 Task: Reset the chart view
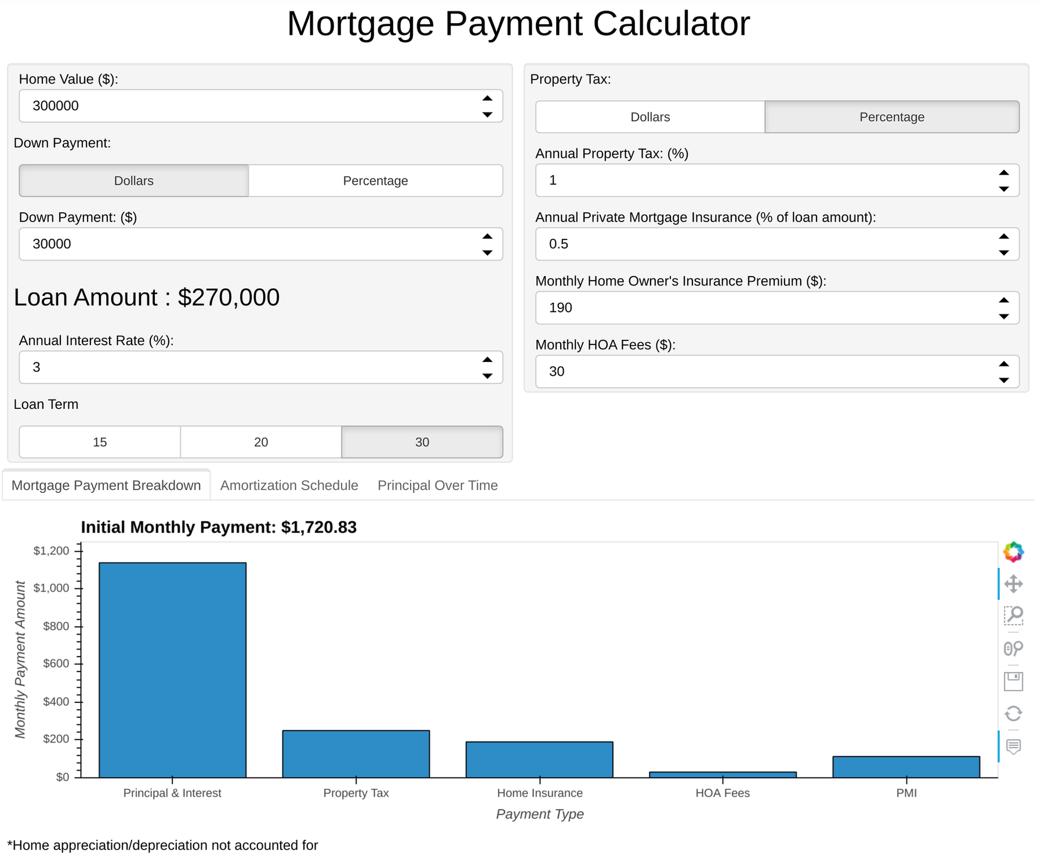point(1013,713)
